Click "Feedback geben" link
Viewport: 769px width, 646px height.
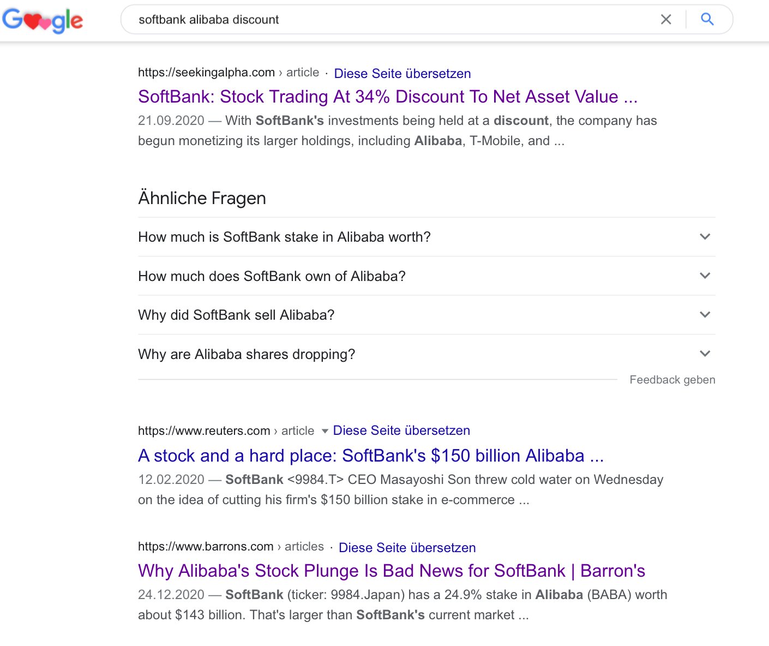[x=672, y=380]
